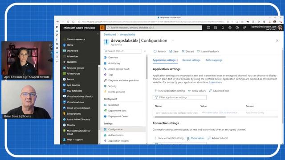The image size is (285, 160).
Task: Click Discard in command bar
Action: point(188,52)
